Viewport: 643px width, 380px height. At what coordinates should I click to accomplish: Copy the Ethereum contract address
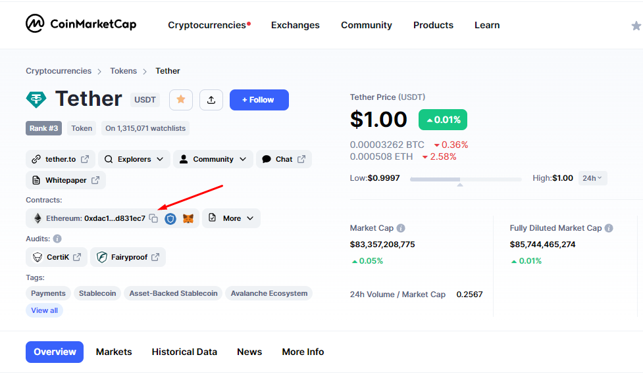click(153, 218)
